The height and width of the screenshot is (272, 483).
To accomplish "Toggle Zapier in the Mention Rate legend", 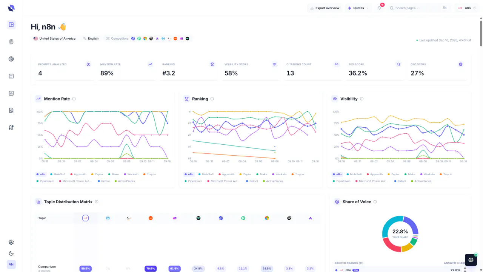I will coord(97,175).
